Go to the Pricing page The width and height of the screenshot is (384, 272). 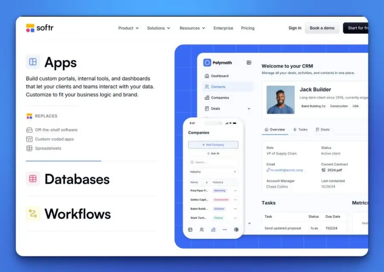(247, 28)
